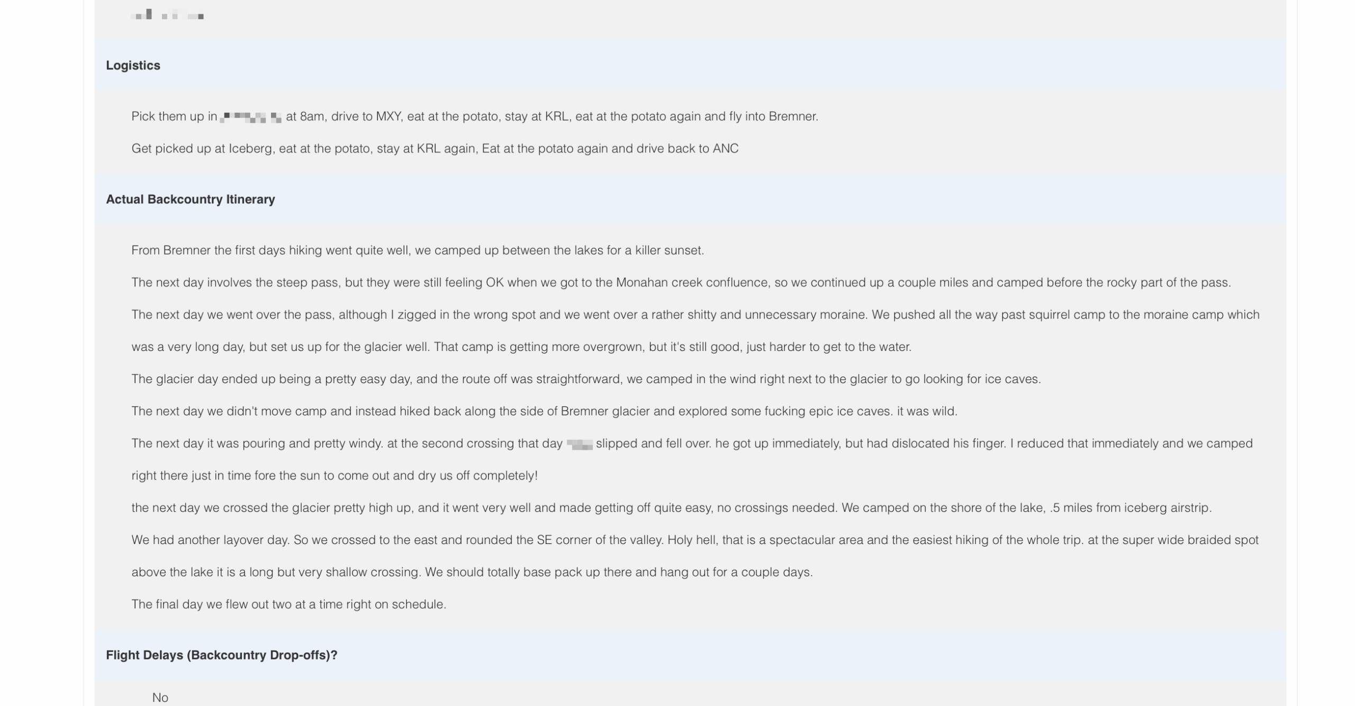1355x706 pixels.
Task: Click the Logistics section heading
Action: click(133, 65)
